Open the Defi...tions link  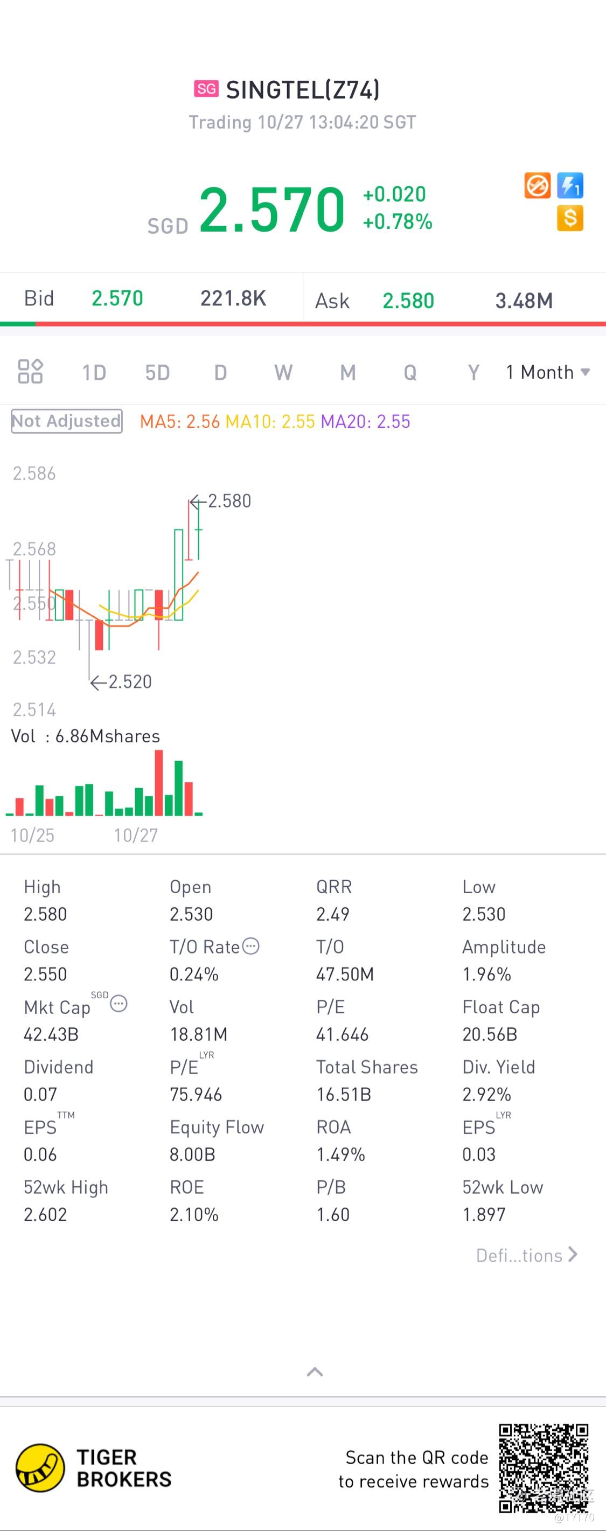(x=526, y=1255)
